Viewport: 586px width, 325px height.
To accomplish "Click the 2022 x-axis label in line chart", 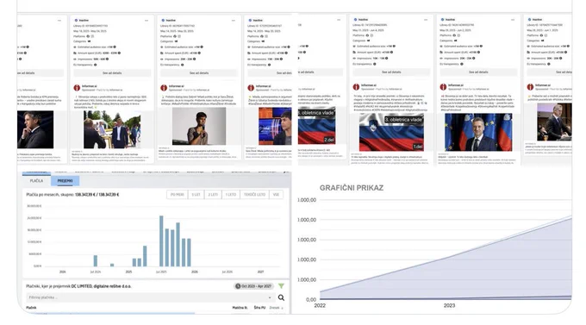I will (x=320, y=305).
